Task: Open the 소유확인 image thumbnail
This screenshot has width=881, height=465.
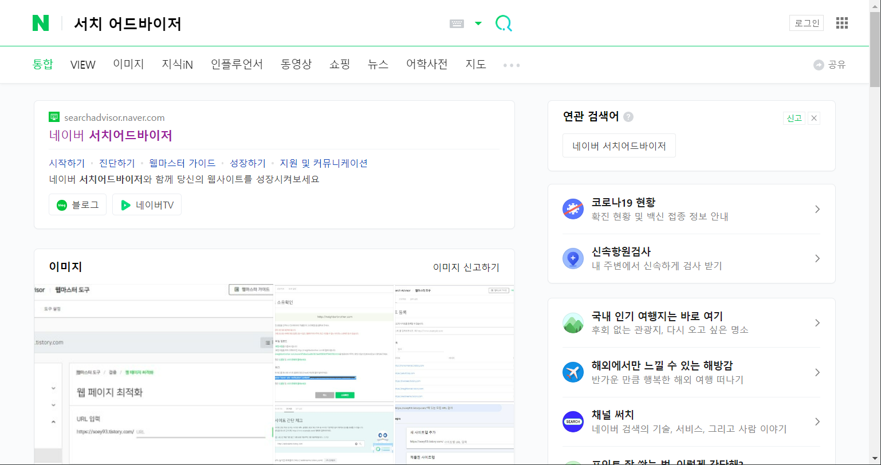Action: coord(335,344)
